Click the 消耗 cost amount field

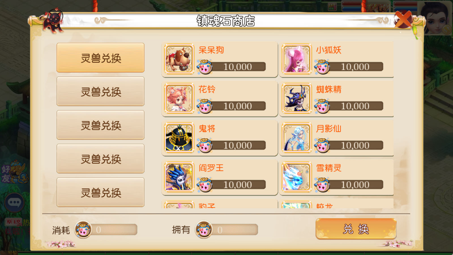pyautogui.click(x=113, y=229)
